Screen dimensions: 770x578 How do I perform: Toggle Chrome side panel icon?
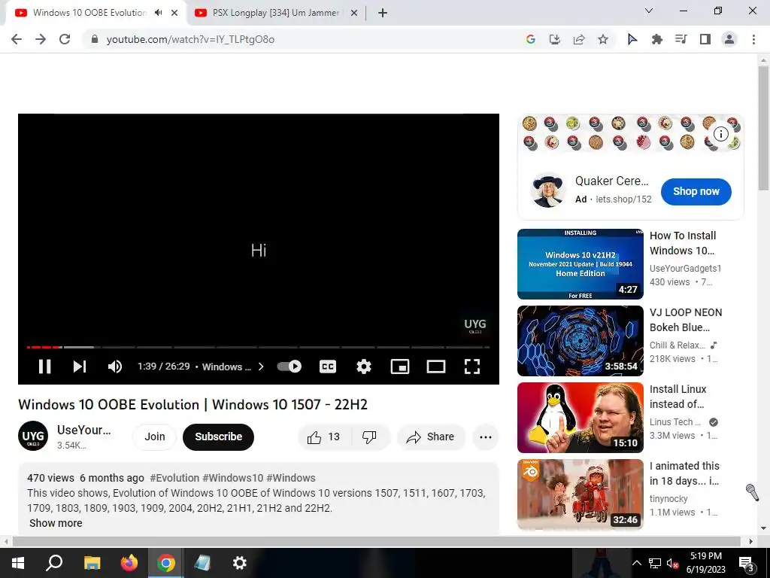pos(705,39)
